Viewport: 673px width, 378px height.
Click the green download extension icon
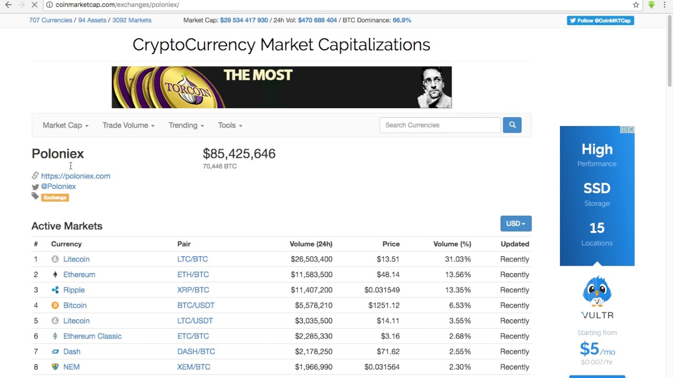pyautogui.click(x=651, y=5)
